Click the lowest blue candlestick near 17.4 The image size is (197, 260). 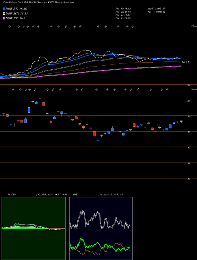point(98,141)
